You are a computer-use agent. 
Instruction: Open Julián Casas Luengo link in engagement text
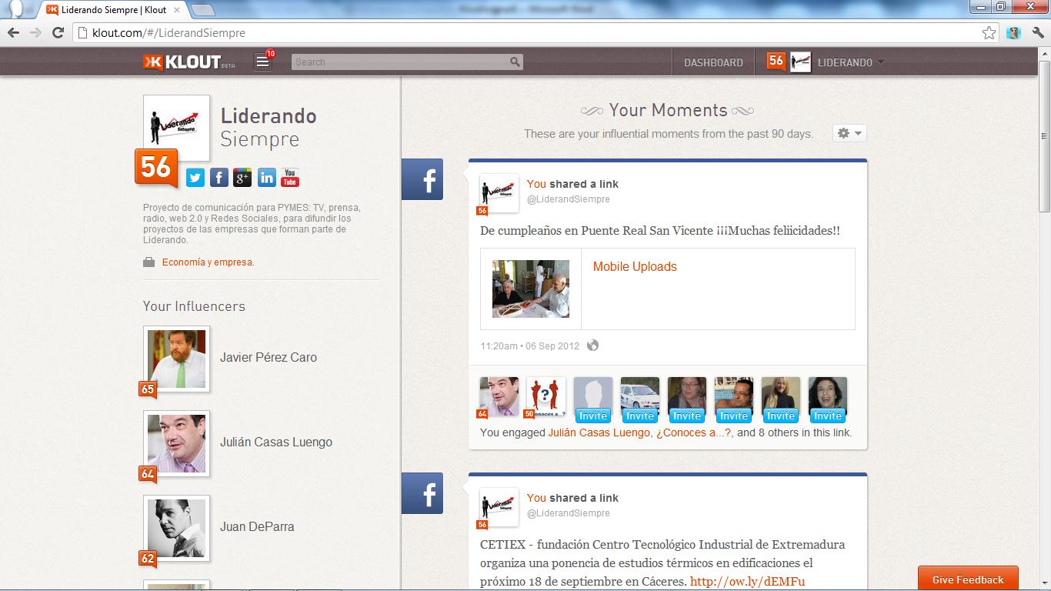[x=599, y=432]
